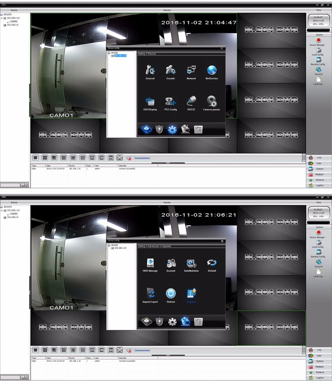
Task: Toggle full-screen view in the 21:04:47 window
Action: click(x=120, y=158)
